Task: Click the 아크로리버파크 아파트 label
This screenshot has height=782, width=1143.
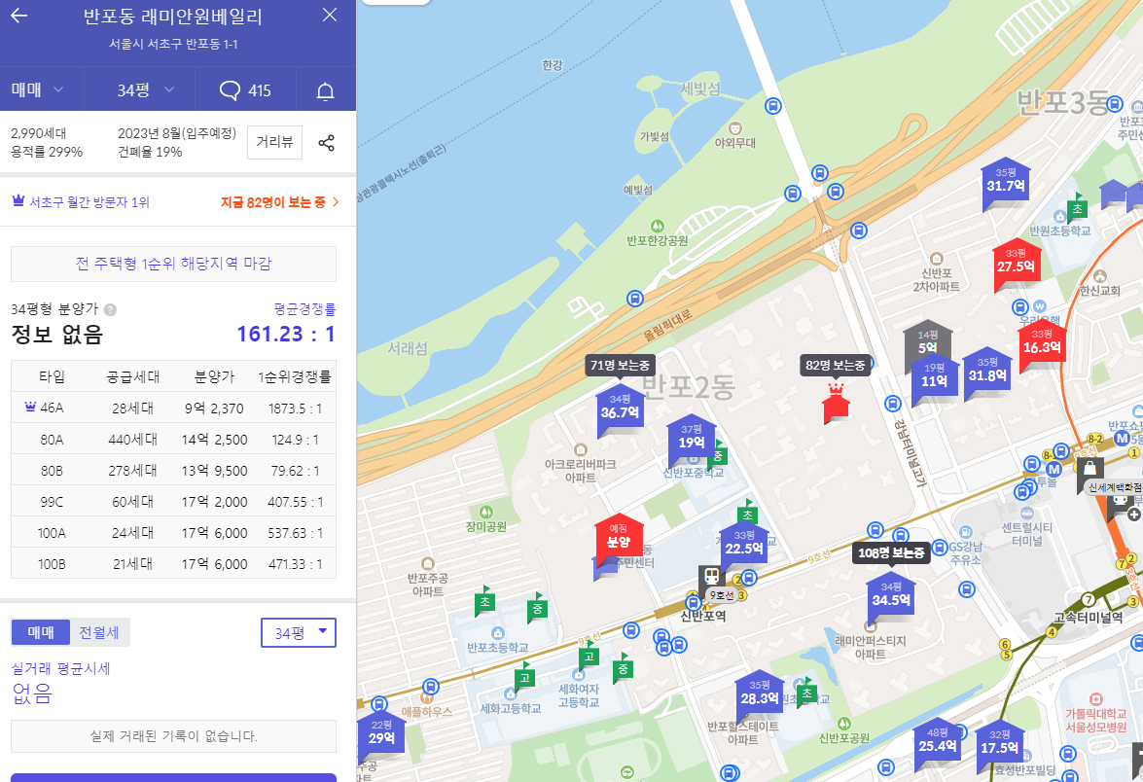Action: 580,470
